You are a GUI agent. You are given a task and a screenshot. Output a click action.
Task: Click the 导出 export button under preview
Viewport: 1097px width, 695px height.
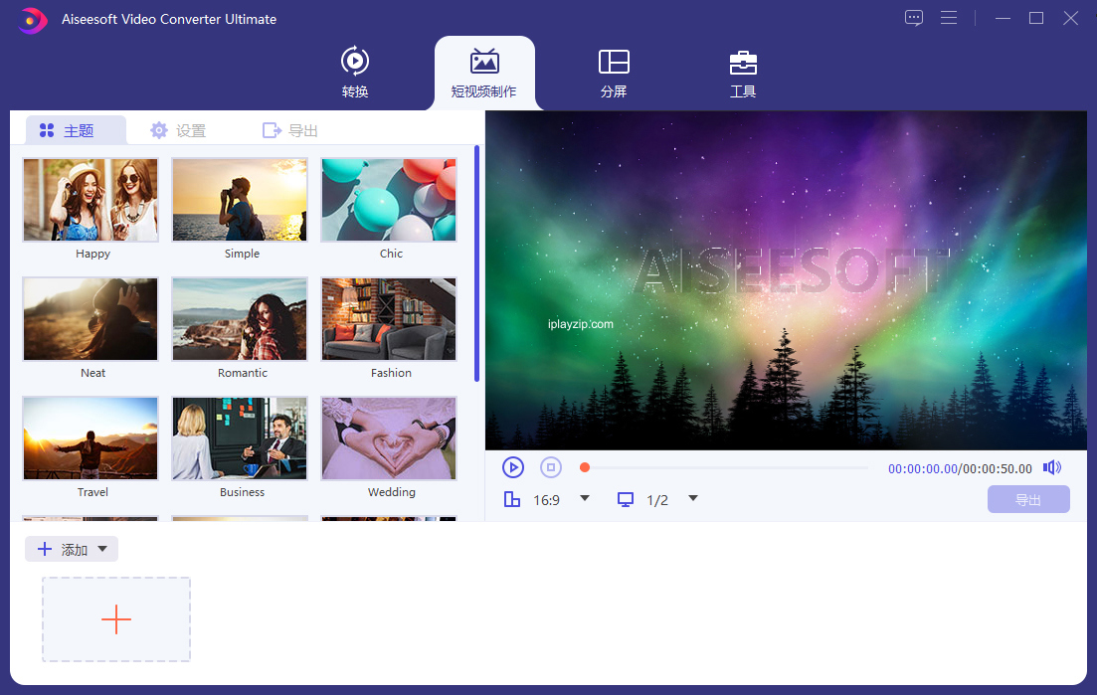click(1028, 499)
